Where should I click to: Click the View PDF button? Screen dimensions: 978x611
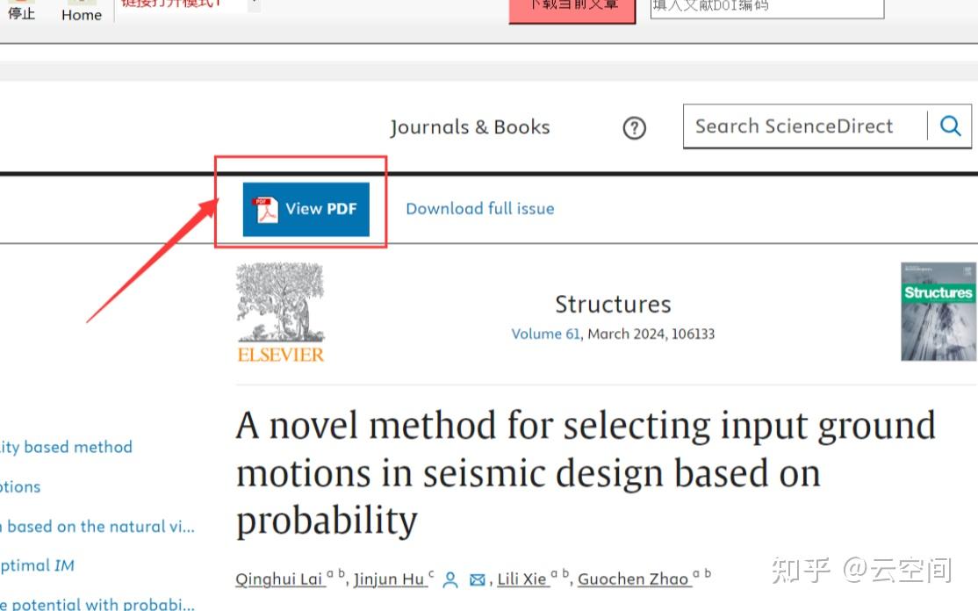[306, 209]
